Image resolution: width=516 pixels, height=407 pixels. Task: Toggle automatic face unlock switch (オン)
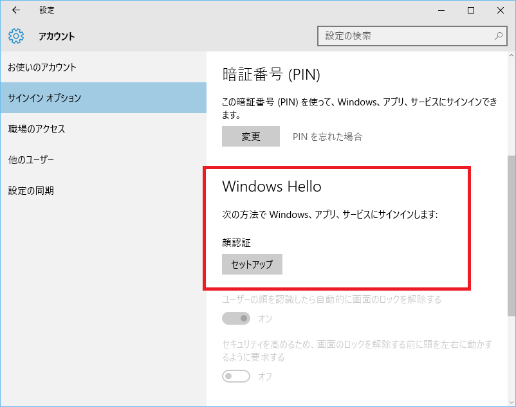(x=236, y=318)
